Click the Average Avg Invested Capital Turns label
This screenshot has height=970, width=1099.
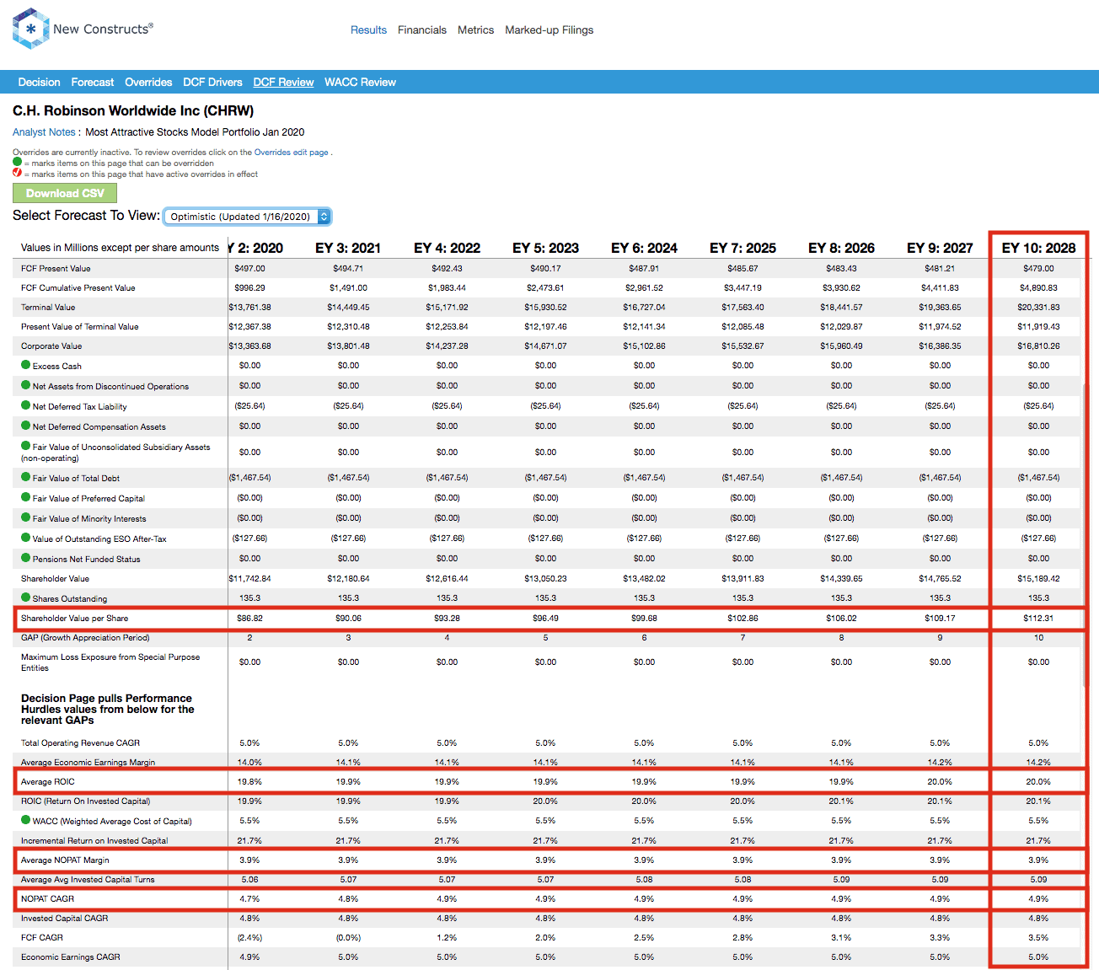point(88,879)
